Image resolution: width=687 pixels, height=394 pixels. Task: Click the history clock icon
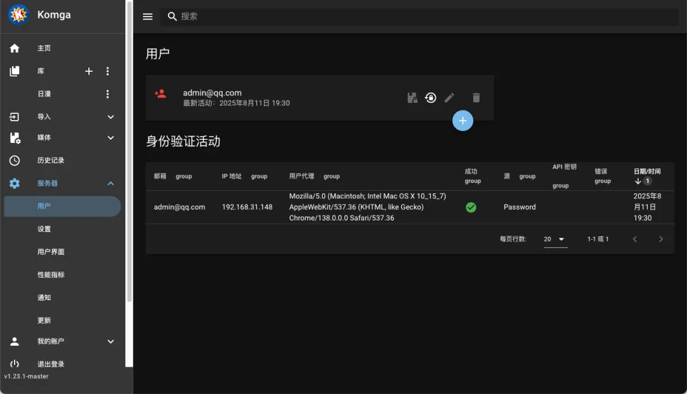tap(15, 160)
